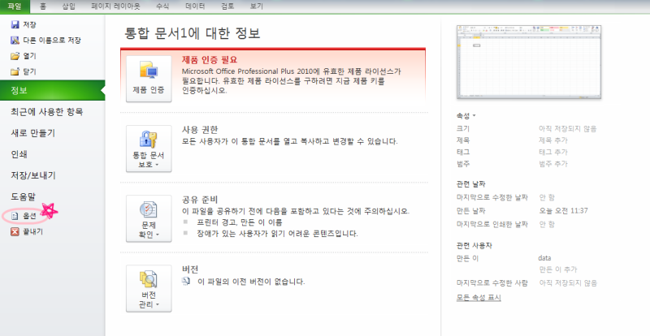This screenshot has width=650, height=336.
Task: Click the small document icon beside no previous versions text
Action: click(187, 282)
